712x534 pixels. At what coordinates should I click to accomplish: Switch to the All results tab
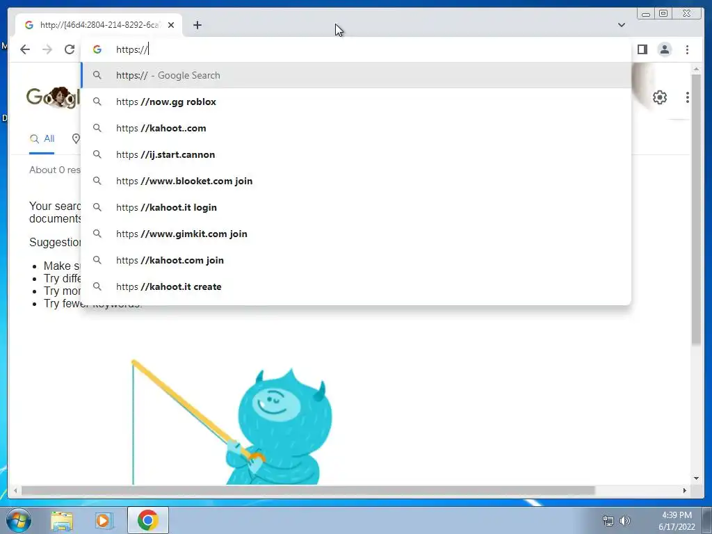(42, 139)
